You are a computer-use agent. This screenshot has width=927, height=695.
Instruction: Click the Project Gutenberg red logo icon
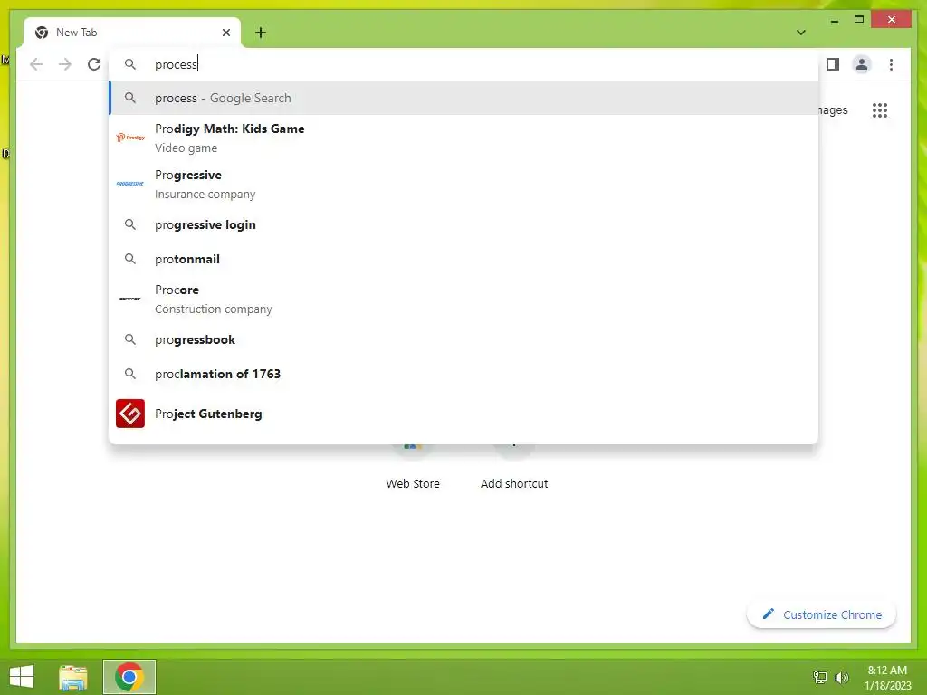click(x=130, y=414)
